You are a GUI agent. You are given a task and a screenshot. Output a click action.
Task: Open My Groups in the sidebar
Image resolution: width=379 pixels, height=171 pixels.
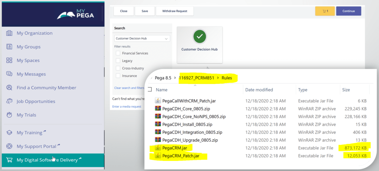point(28,47)
